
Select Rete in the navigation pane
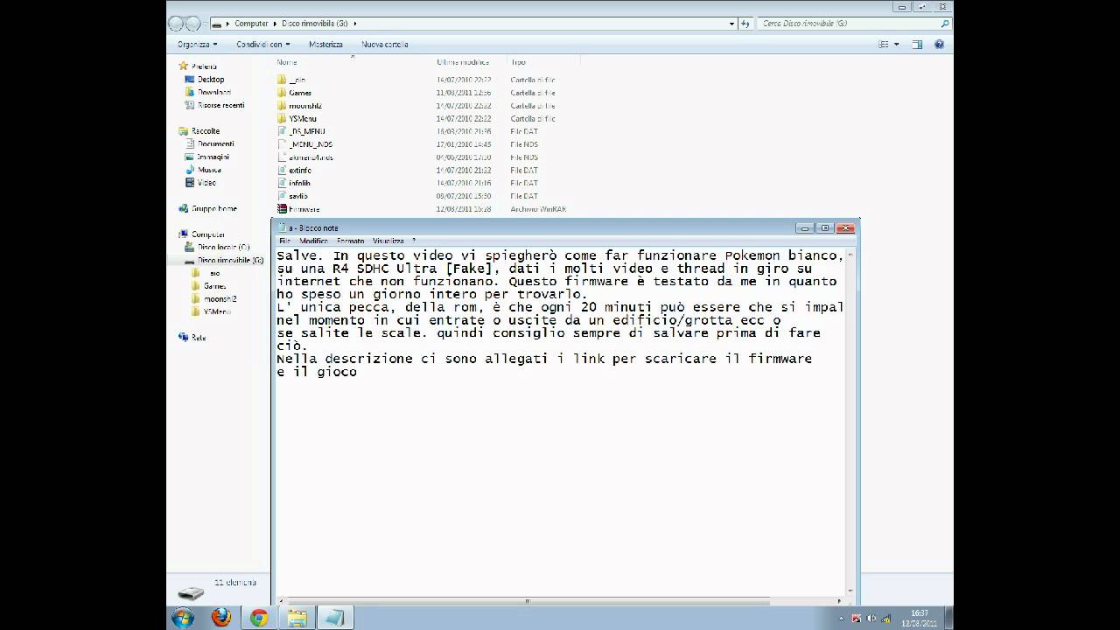tap(199, 338)
